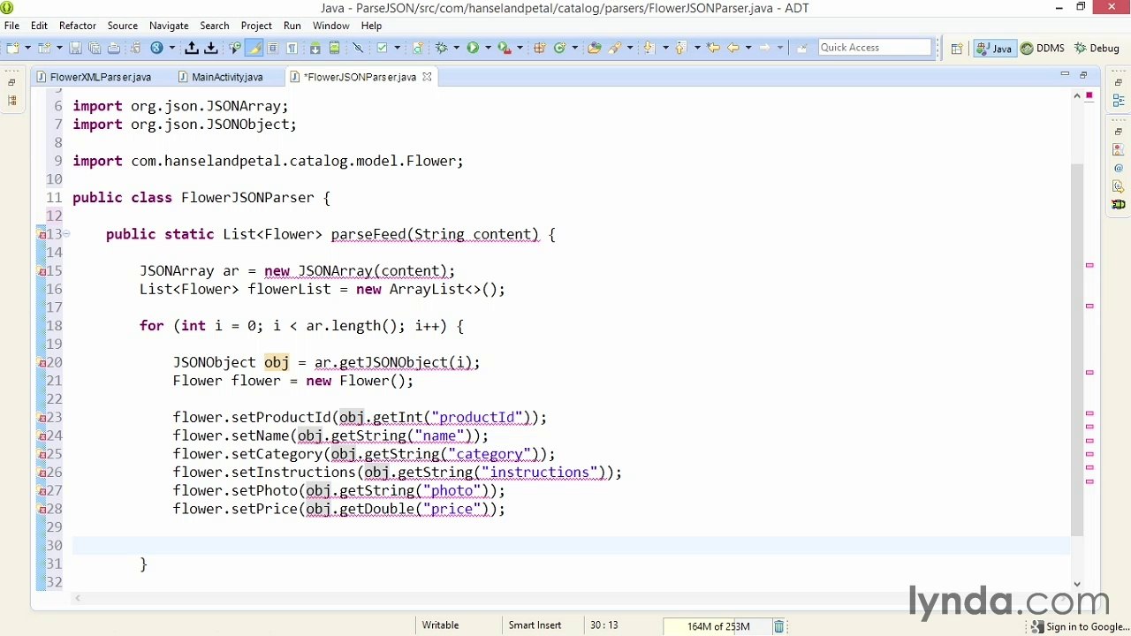This screenshot has height=636, width=1131.
Task: Click the error marker on line 15
Action: (42, 271)
